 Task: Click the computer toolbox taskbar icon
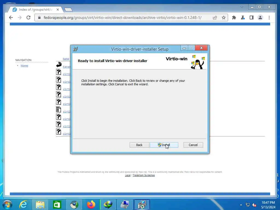pyautogui.click(x=125, y=205)
